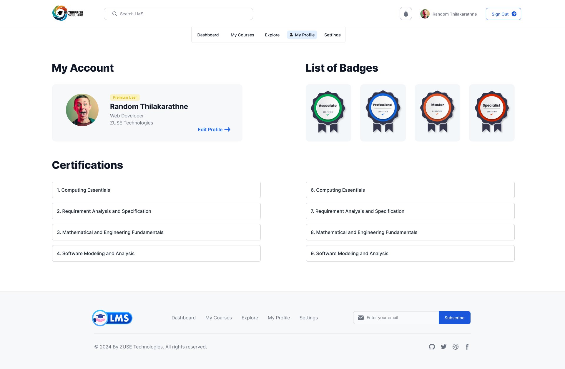This screenshot has width=565, height=369.
Task: Click the Enterprise Skill Hub logo
Action: pyautogui.click(x=68, y=14)
